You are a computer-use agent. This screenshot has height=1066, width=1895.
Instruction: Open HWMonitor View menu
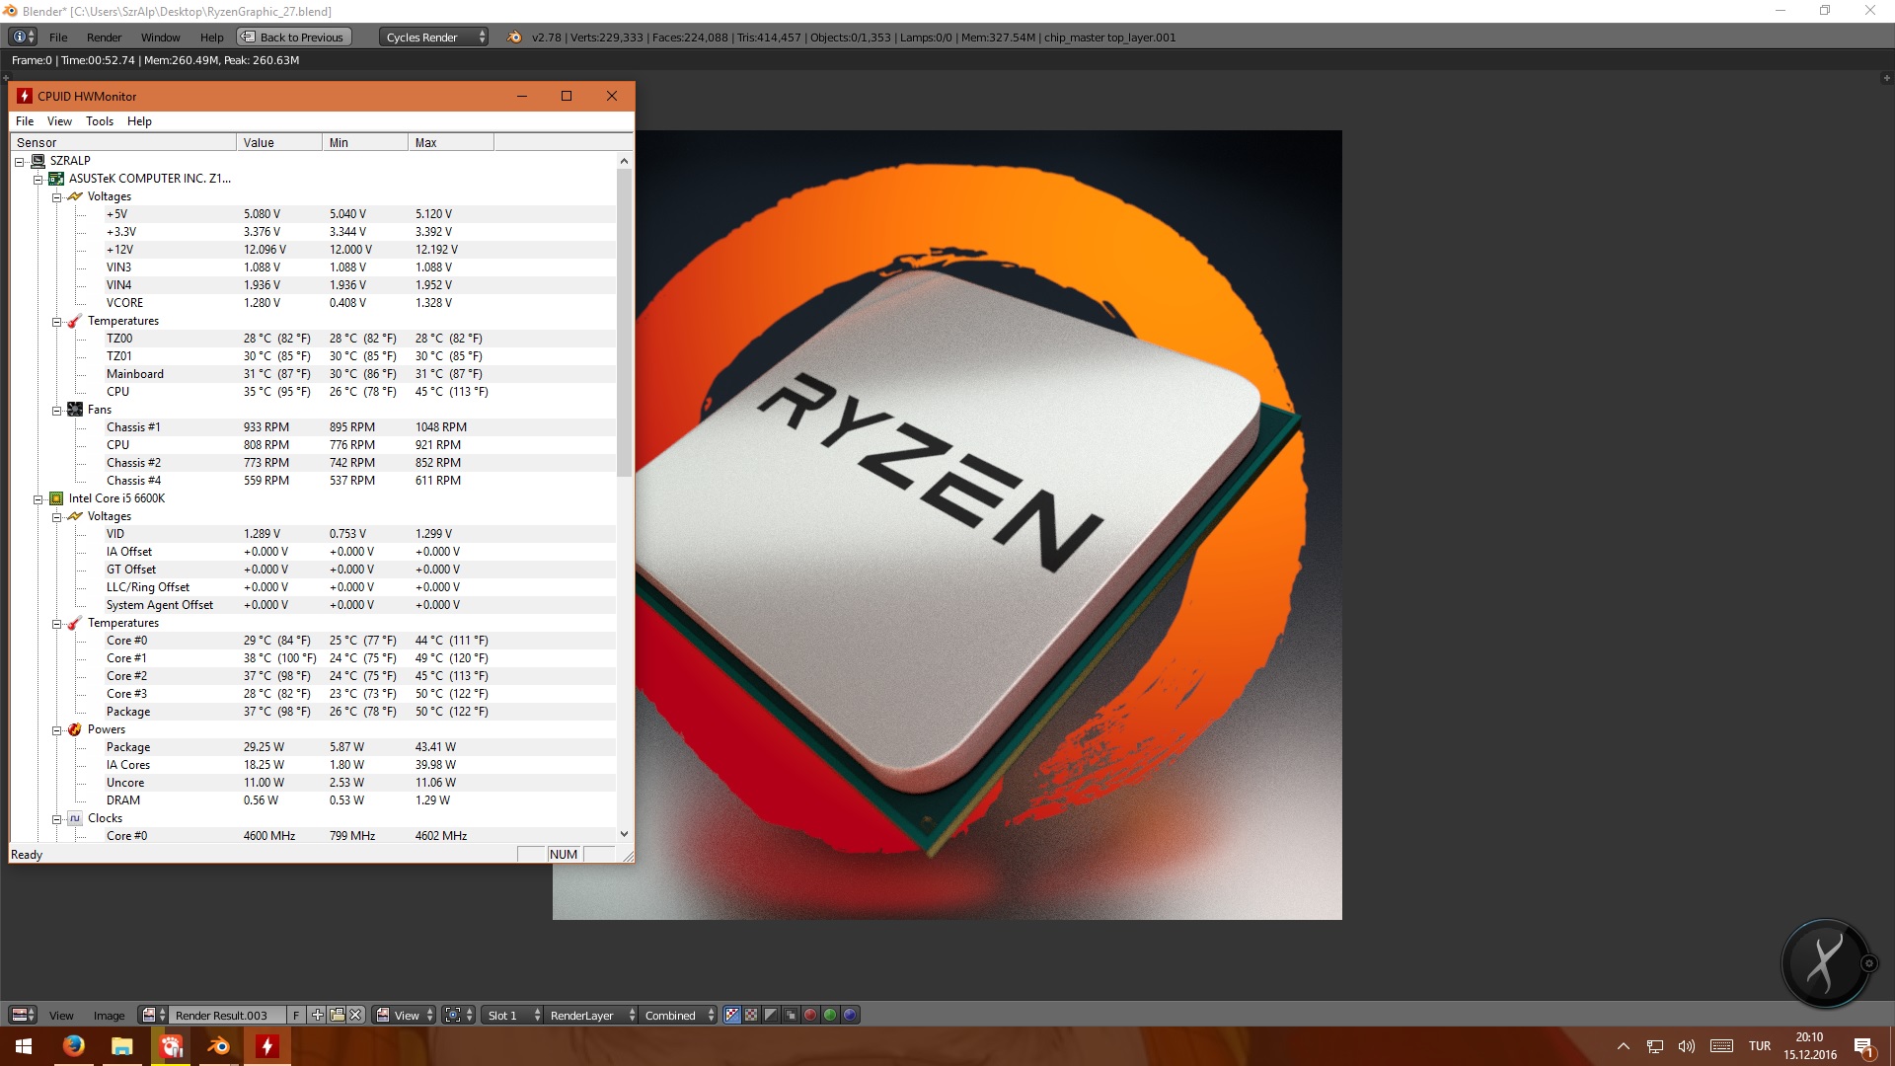[59, 121]
